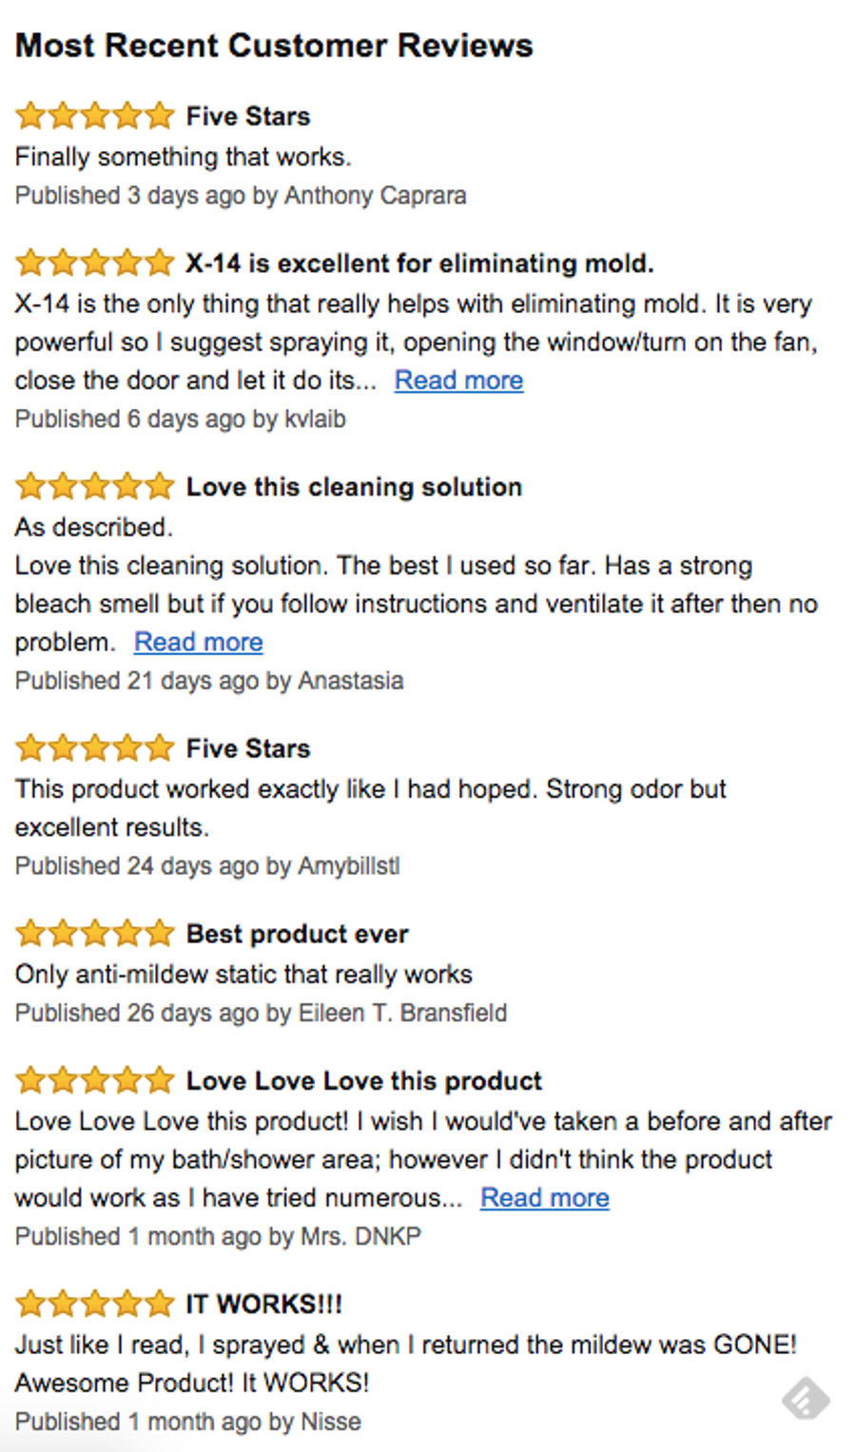Click star rating on Amybillstl's Five Stars review
Screen dimensions: 856x1452
click(95, 747)
